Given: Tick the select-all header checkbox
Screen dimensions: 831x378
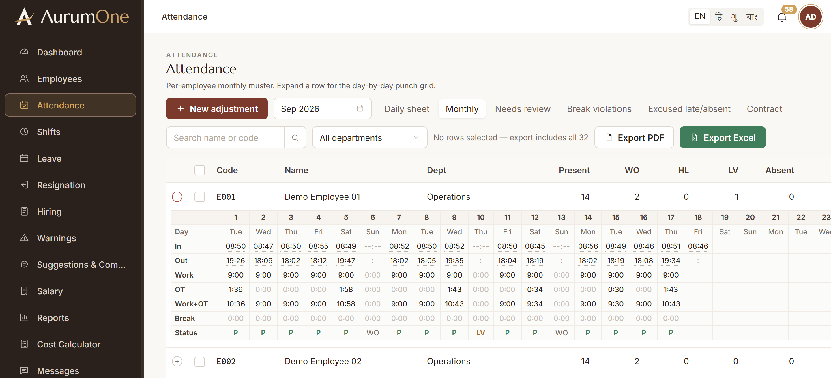Looking at the screenshot, I should coord(200,170).
